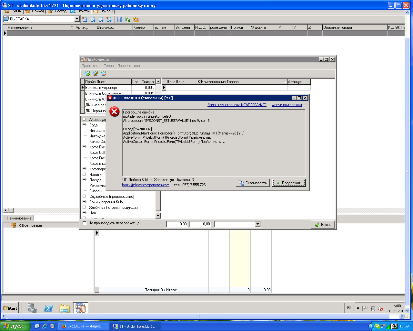Click the Скопировать button
The height and width of the screenshot is (331, 413).
tap(253, 183)
